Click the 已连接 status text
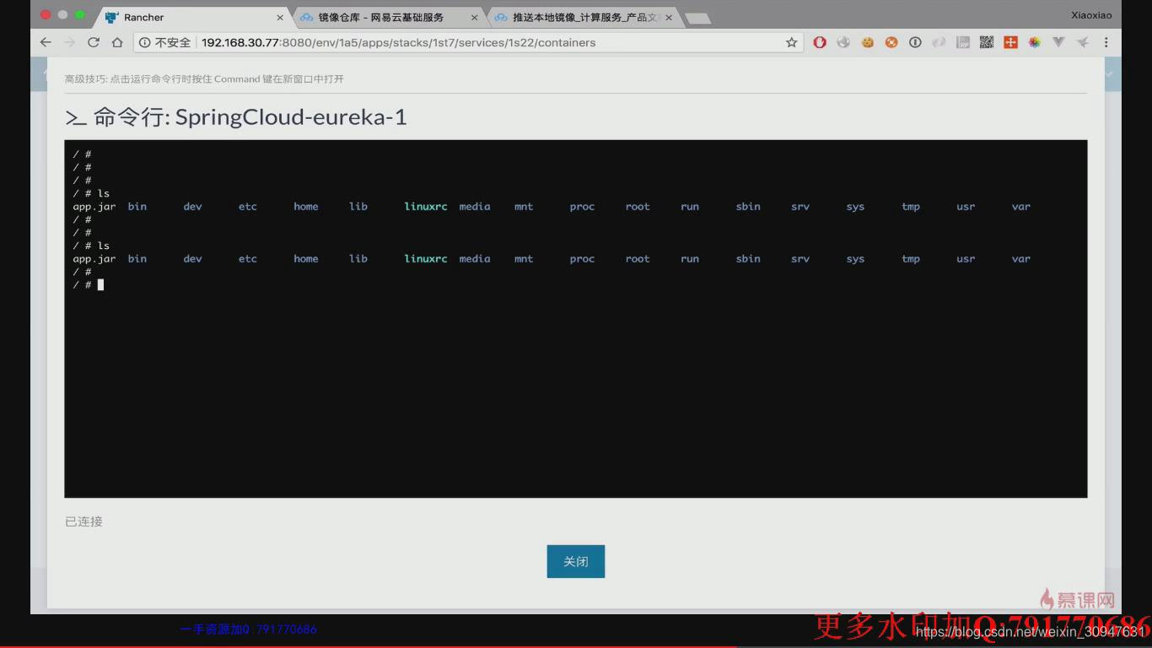This screenshot has height=648, width=1152. click(83, 521)
